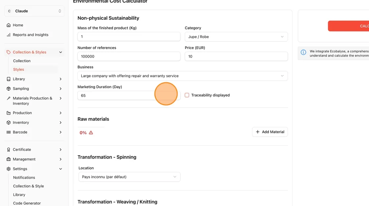This screenshot has width=369, height=206.
Task: Click the Sampling box icon
Action: (9, 89)
